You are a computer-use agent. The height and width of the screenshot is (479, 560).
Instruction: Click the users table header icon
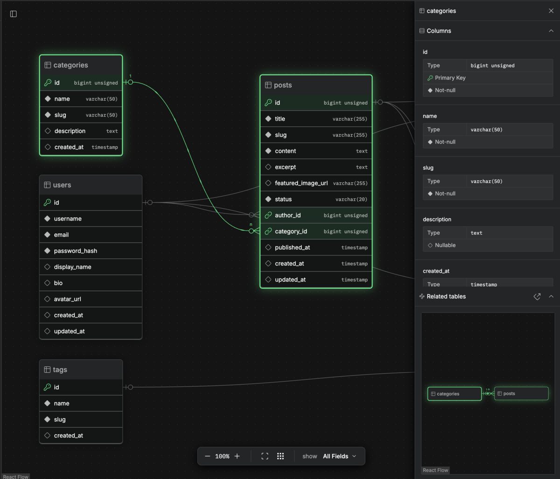pos(47,185)
